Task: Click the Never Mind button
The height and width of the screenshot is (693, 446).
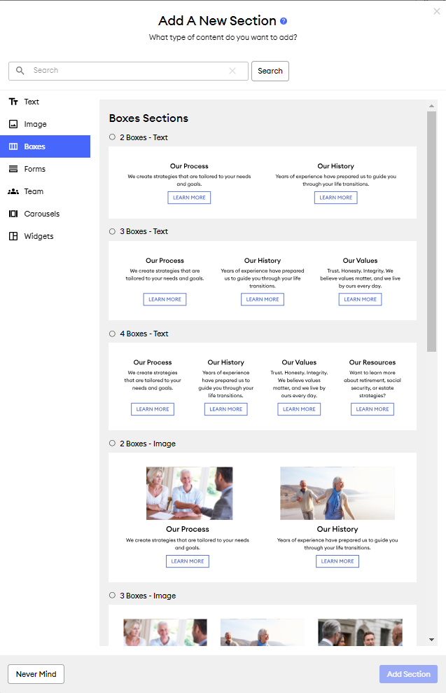Action: [36, 674]
